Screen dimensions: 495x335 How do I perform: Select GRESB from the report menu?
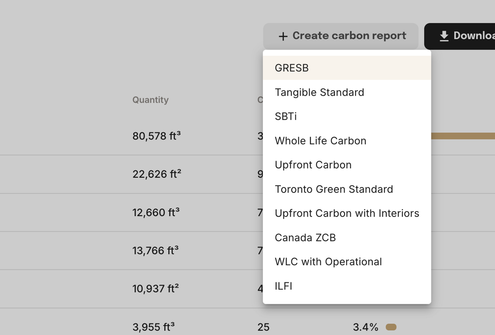[x=347, y=68]
